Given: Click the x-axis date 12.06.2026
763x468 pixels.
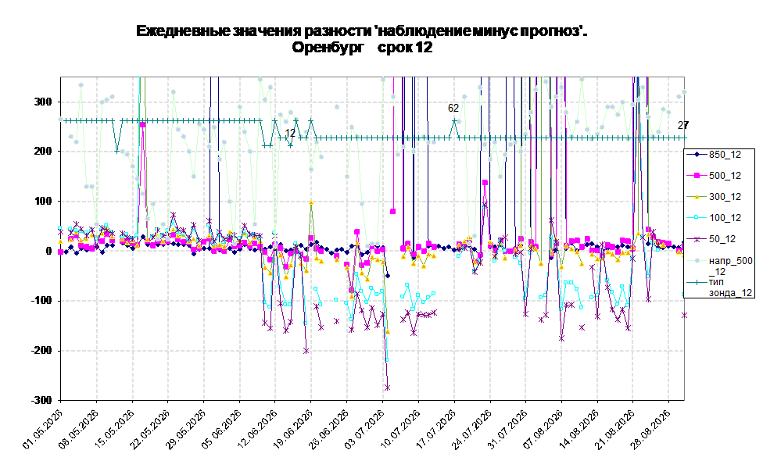Looking at the screenshot, I should point(258,429).
